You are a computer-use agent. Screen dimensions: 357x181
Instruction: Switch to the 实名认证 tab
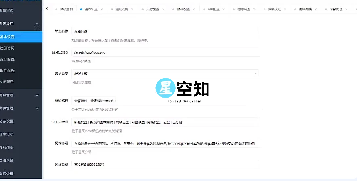click(x=275, y=9)
